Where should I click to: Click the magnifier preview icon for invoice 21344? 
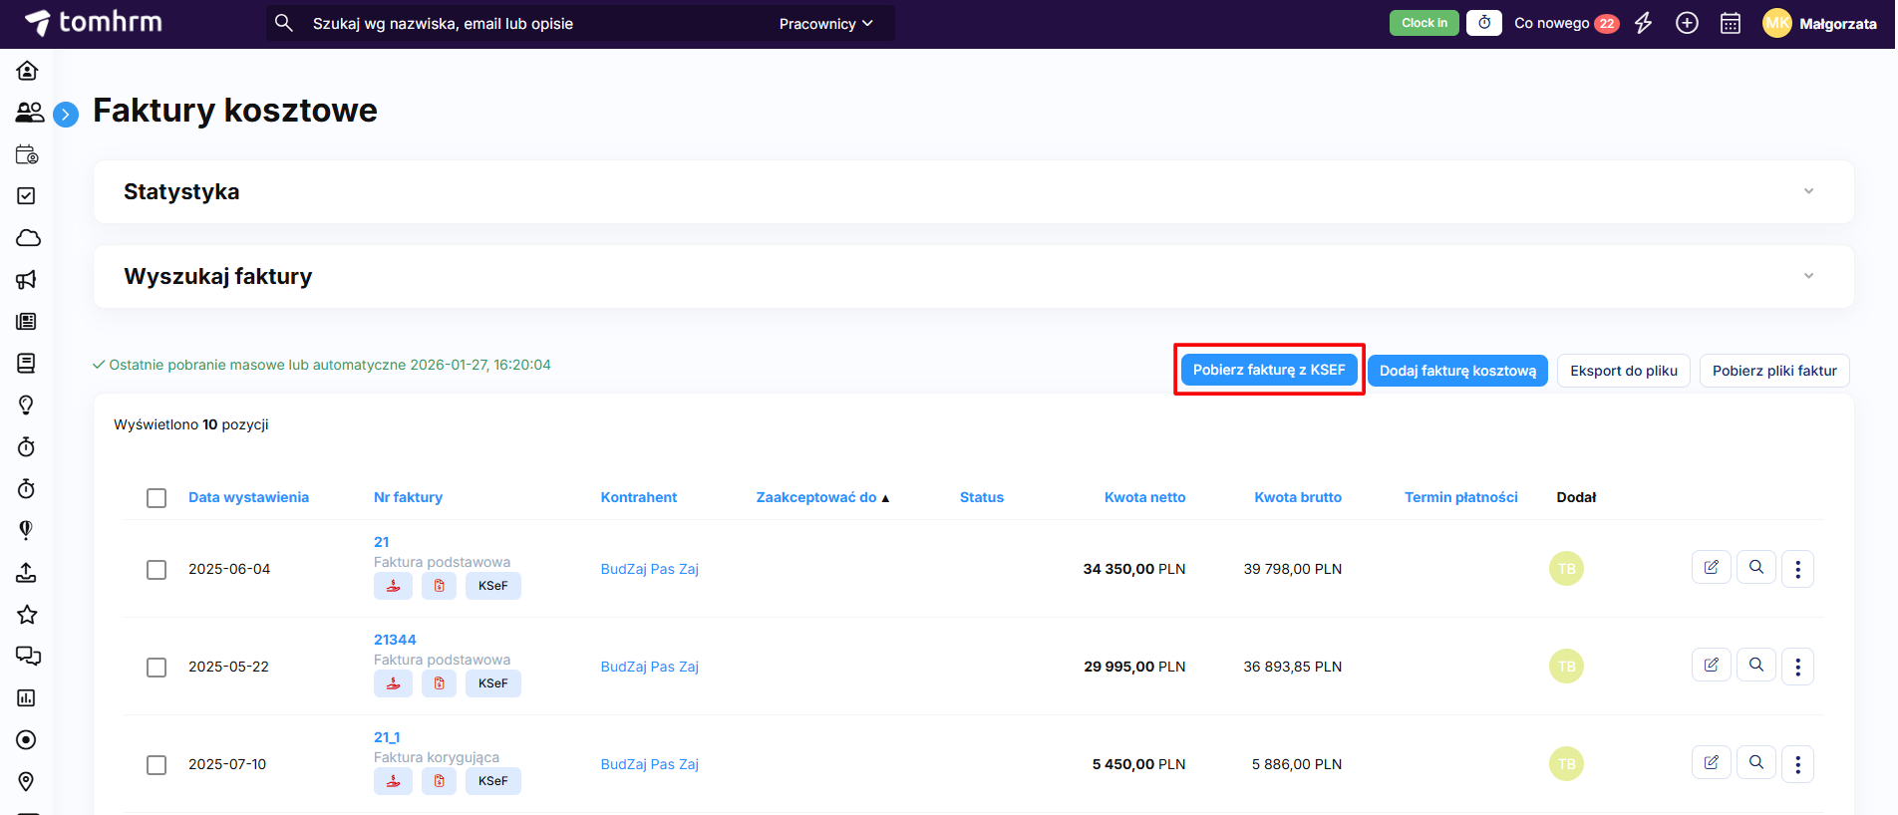1756,665
